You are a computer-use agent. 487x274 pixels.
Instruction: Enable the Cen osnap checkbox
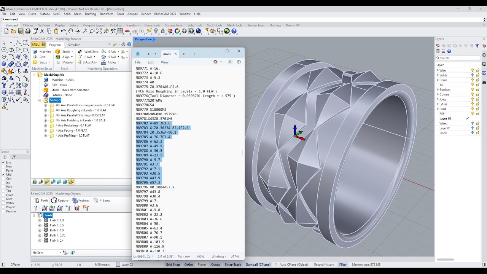tap(3, 179)
